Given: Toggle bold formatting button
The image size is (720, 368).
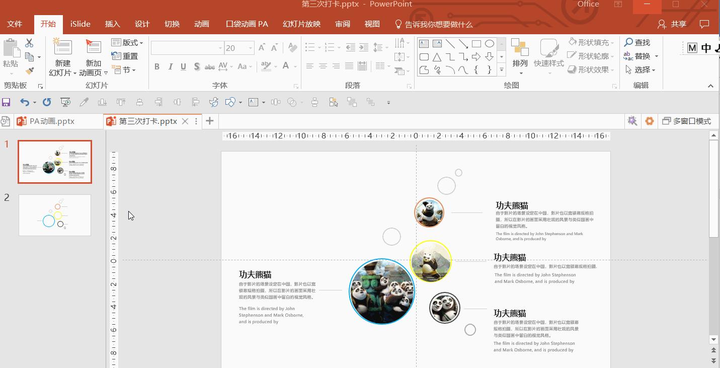Looking at the screenshot, I should 157,66.
